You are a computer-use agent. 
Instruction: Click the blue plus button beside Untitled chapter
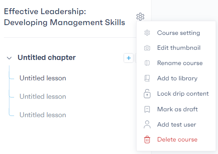coord(129,58)
